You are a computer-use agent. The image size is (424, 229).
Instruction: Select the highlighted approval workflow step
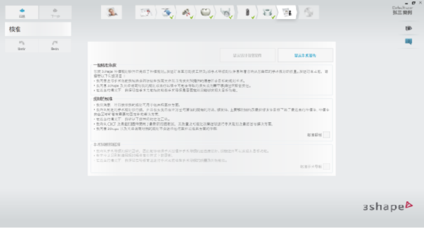tap(287, 13)
